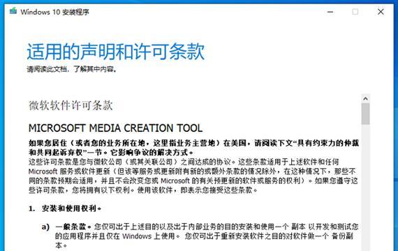
Task: Close the Windows 10 安装程序 window
Action: click(x=381, y=12)
